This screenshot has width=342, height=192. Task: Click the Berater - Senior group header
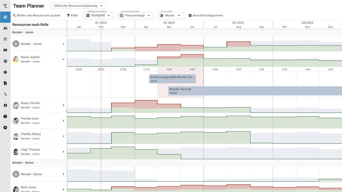click(x=23, y=163)
